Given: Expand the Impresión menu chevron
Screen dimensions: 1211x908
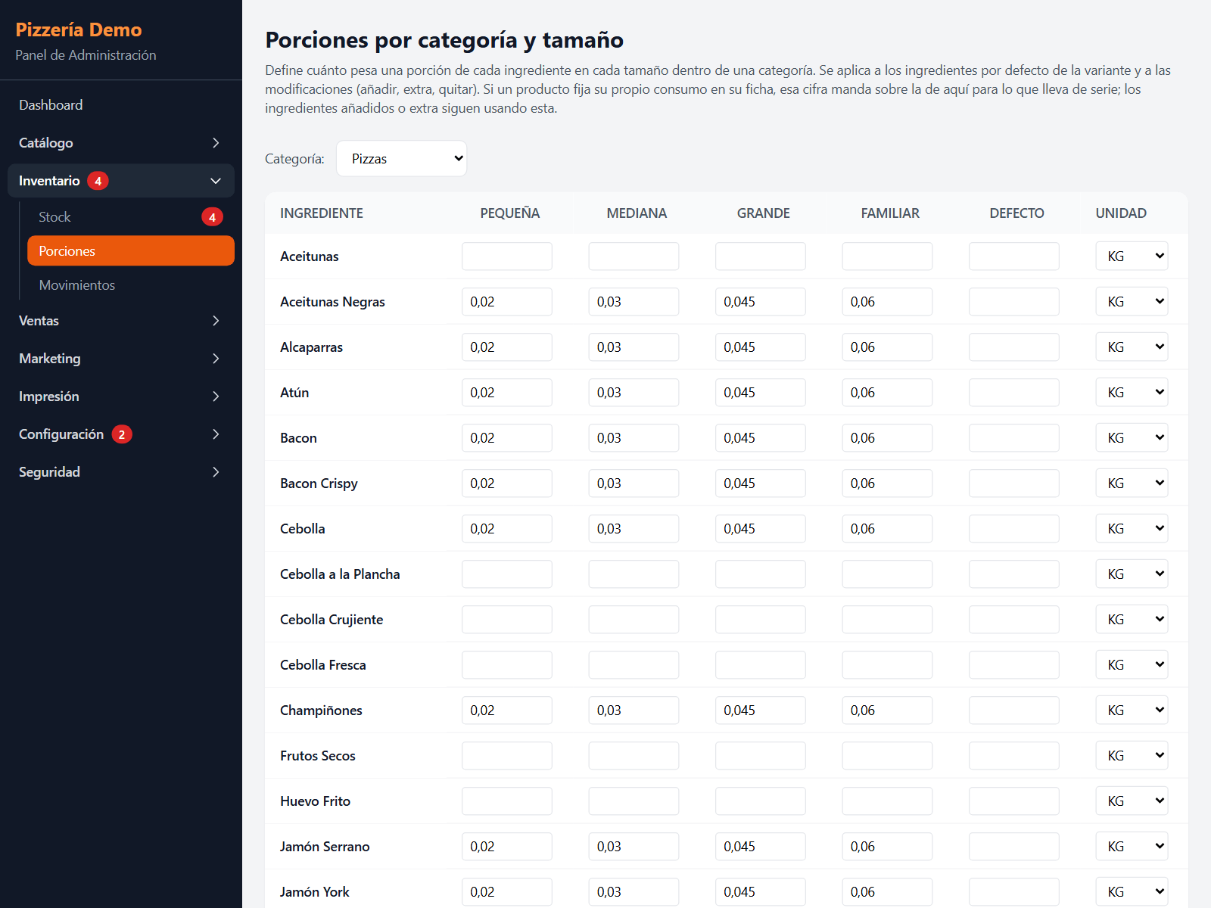Looking at the screenshot, I should click(x=216, y=396).
